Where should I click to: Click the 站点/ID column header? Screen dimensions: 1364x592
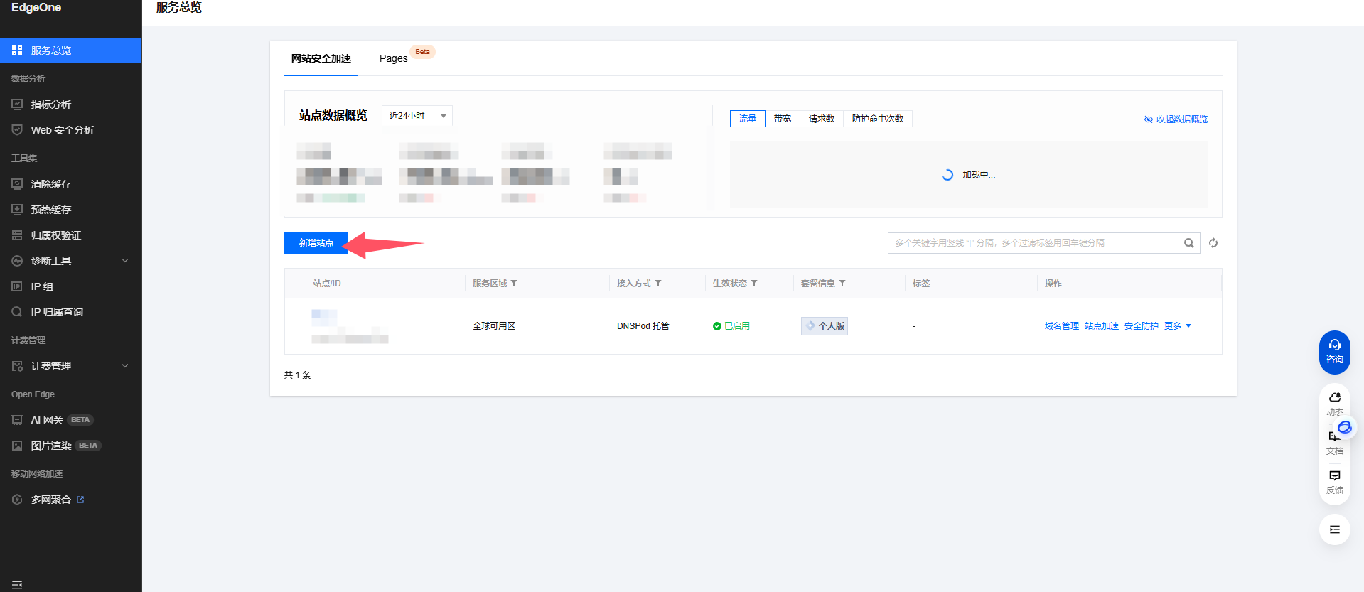327,283
